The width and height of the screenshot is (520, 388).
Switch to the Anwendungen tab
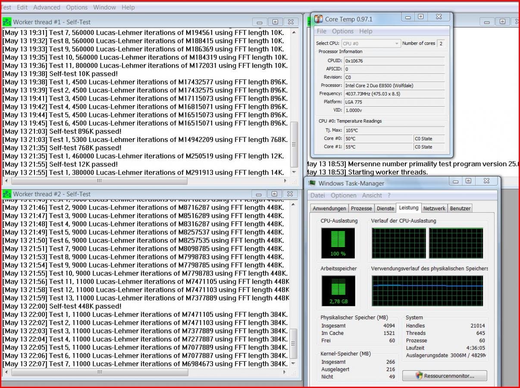point(329,208)
